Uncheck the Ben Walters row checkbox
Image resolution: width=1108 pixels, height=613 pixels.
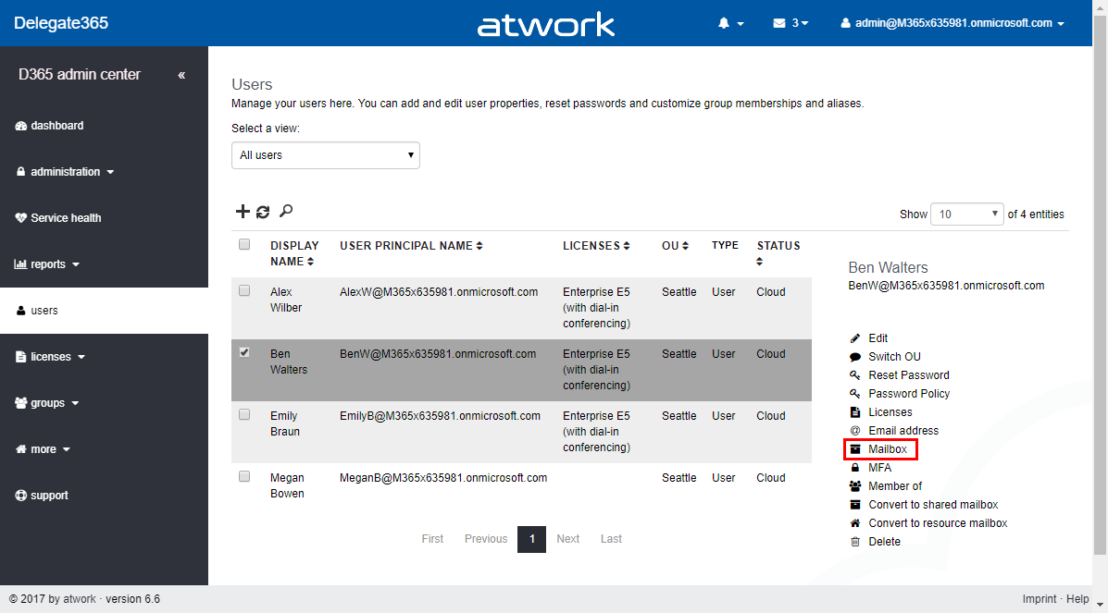coord(244,352)
